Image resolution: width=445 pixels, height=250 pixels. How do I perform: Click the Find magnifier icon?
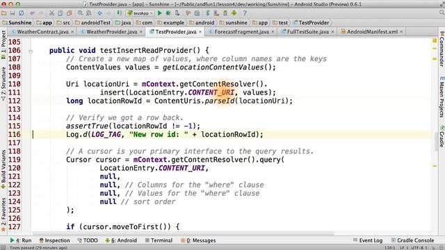pyautogui.click(x=81, y=13)
